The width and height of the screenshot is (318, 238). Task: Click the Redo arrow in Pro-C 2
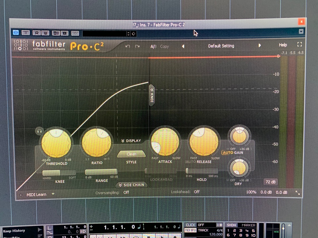click(137, 46)
